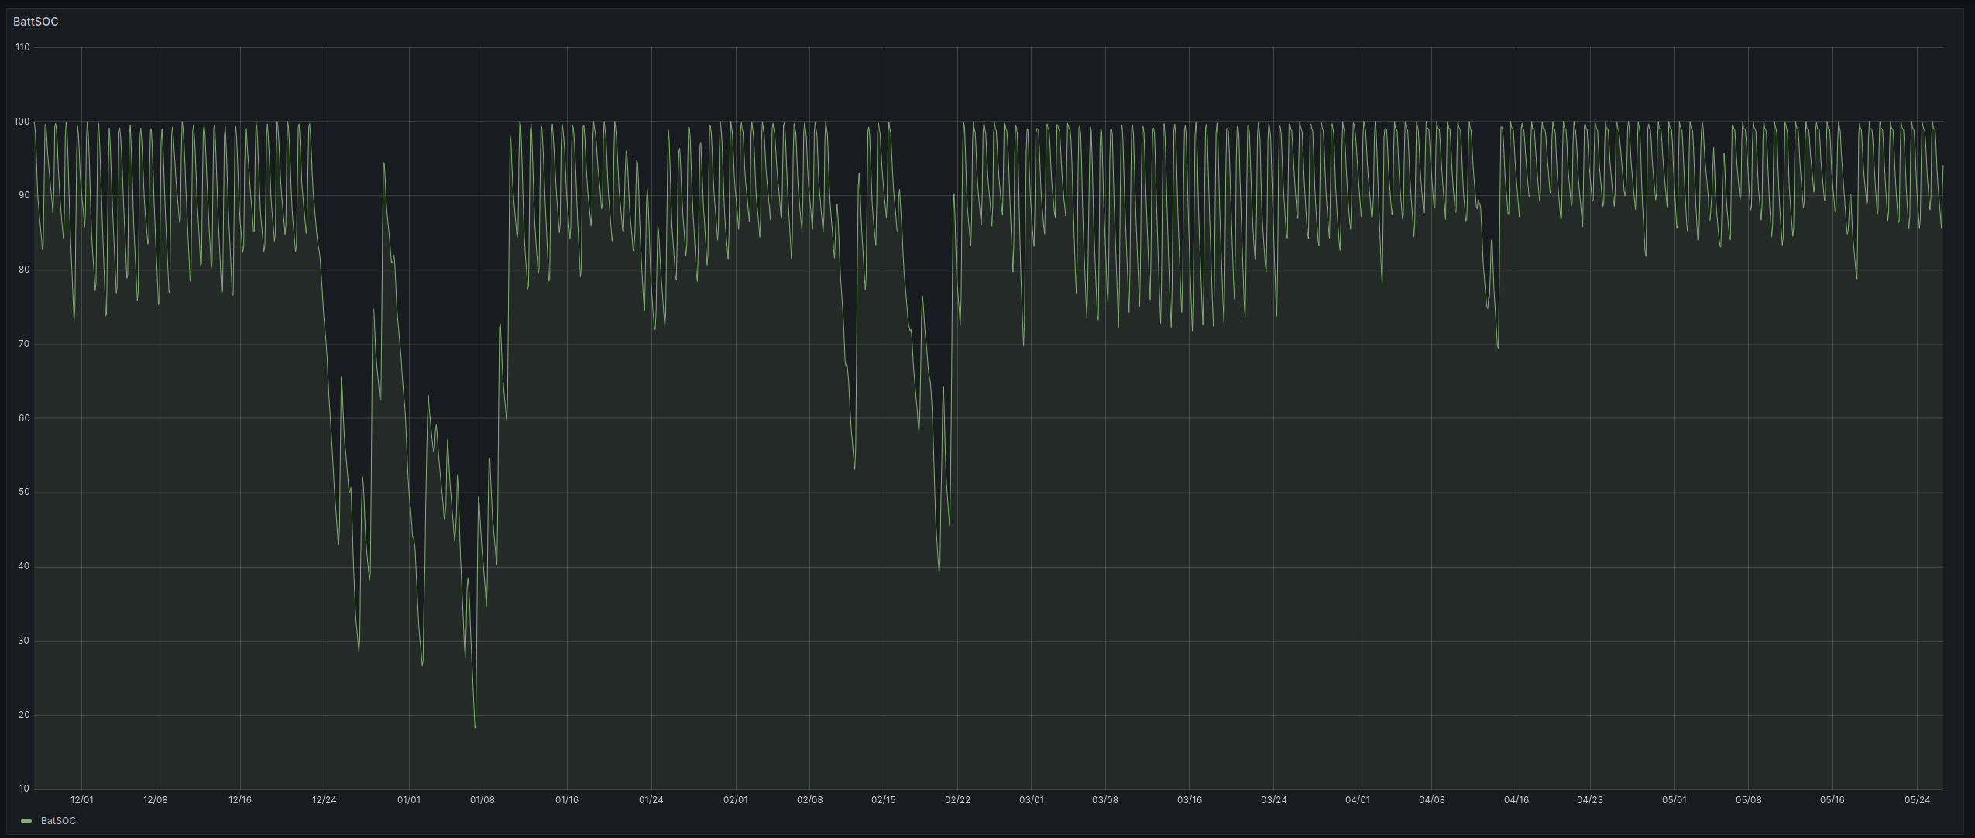Toggle the BatSOC legend series
This screenshot has width=1975, height=838.
[x=58, y=821]
